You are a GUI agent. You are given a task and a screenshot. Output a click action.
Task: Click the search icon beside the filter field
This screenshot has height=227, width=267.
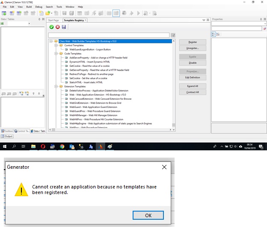173,35
